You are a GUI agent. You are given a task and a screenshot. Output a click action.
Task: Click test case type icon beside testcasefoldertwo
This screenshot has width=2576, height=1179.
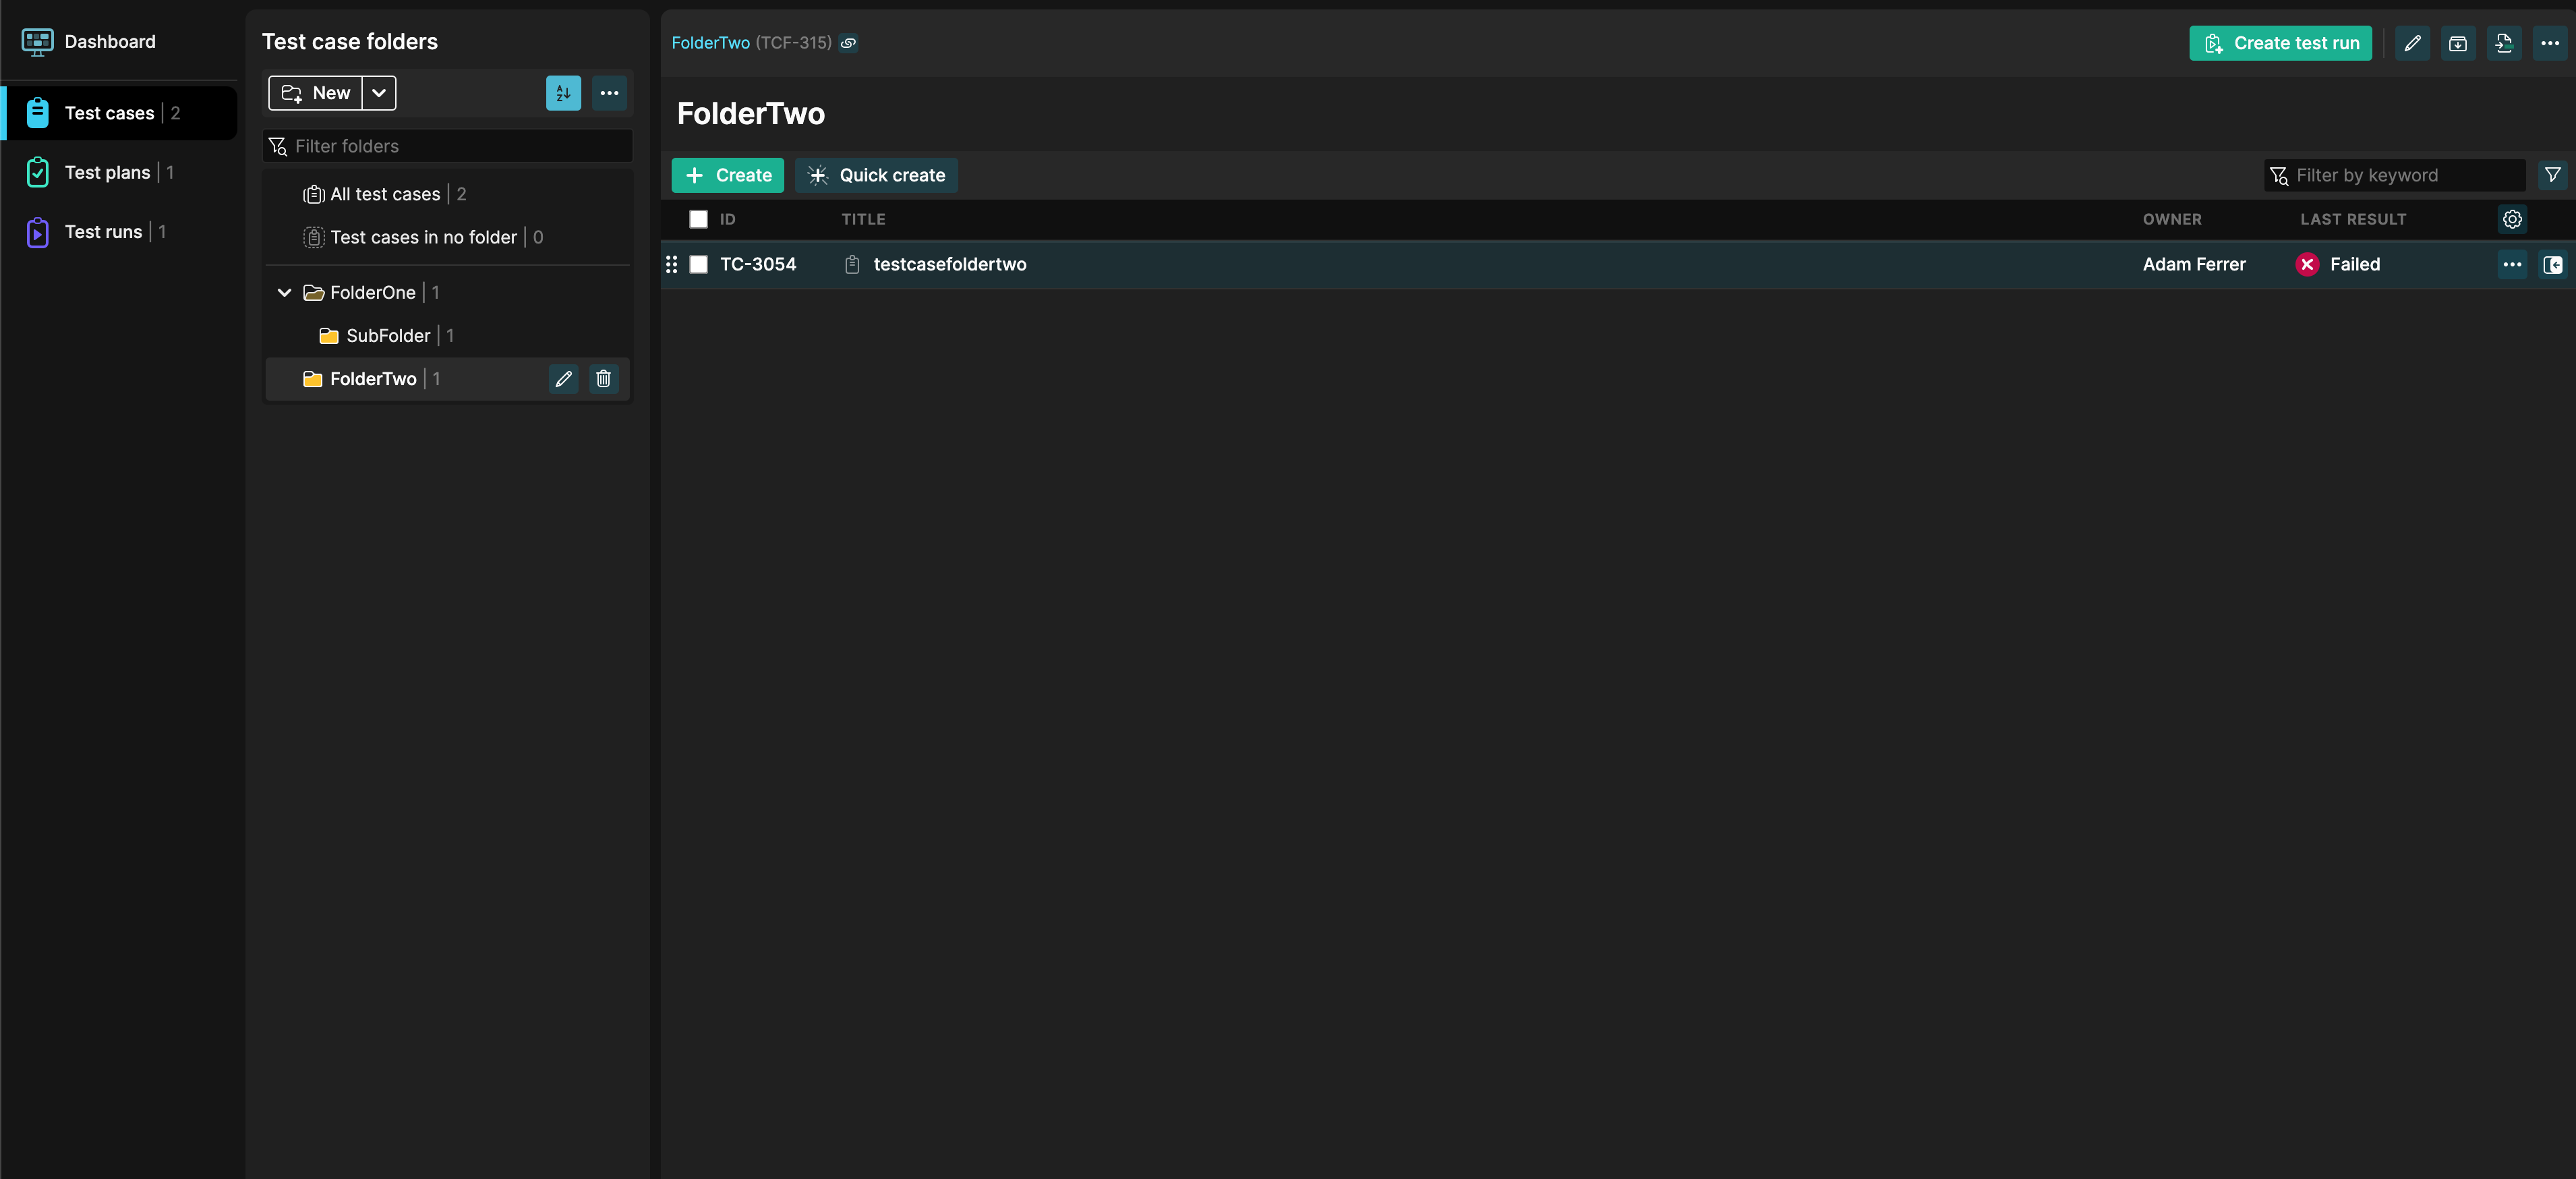[851, 264]
